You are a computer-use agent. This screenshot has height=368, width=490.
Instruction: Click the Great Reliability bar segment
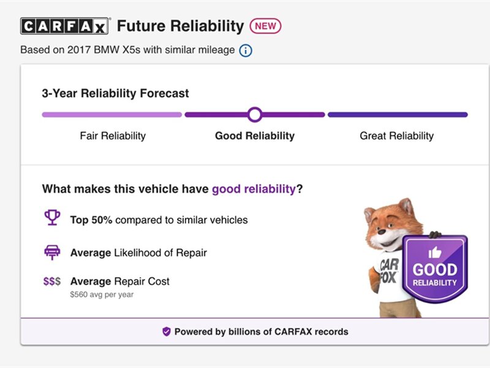coord(398,115)
